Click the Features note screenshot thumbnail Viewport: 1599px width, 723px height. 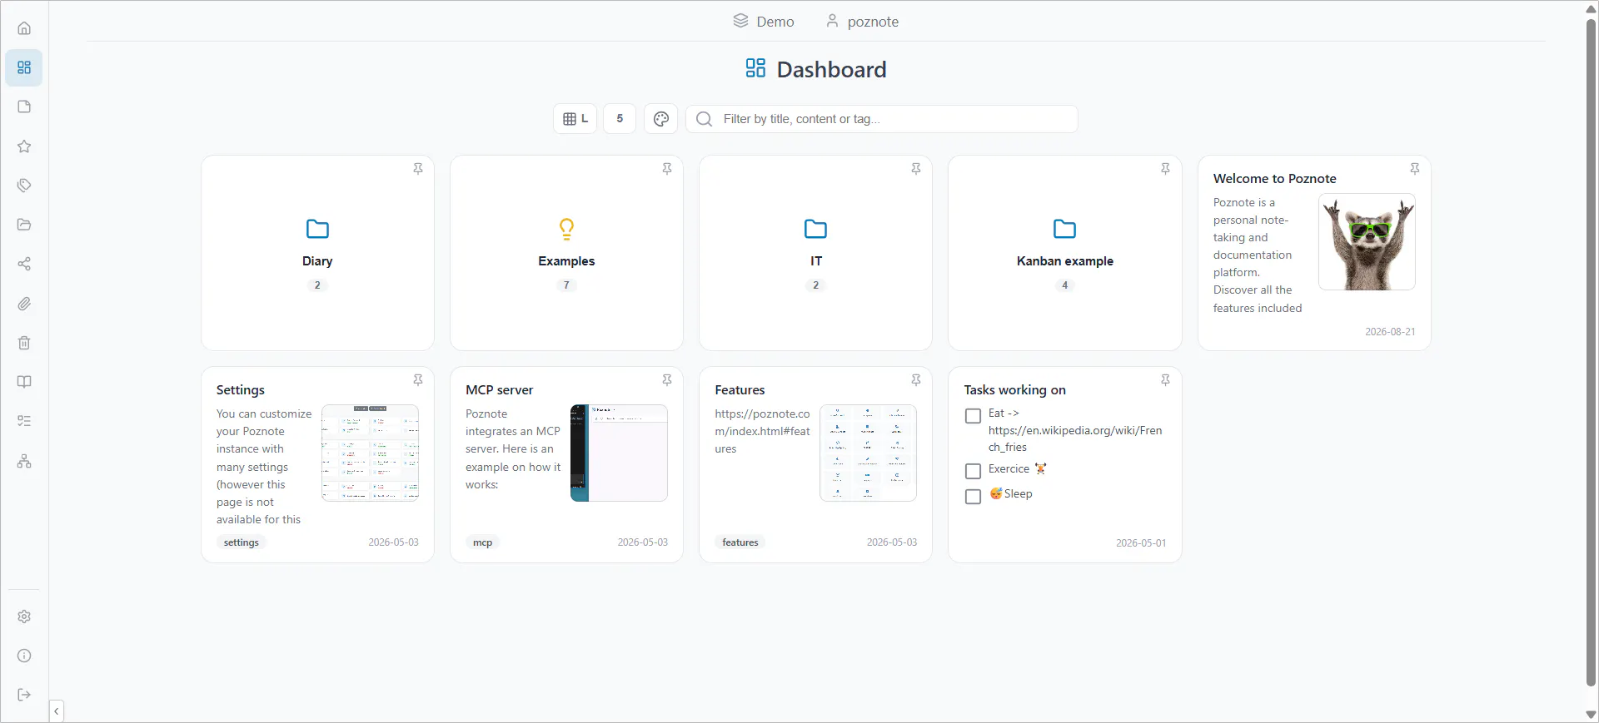868,453
